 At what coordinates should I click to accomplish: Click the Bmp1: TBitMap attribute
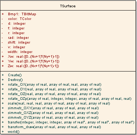22,14
